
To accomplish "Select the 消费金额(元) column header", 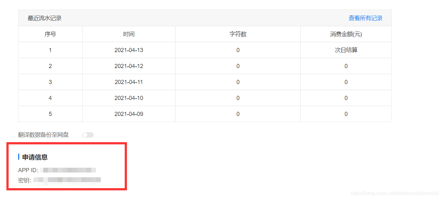I will pos(346,34).
